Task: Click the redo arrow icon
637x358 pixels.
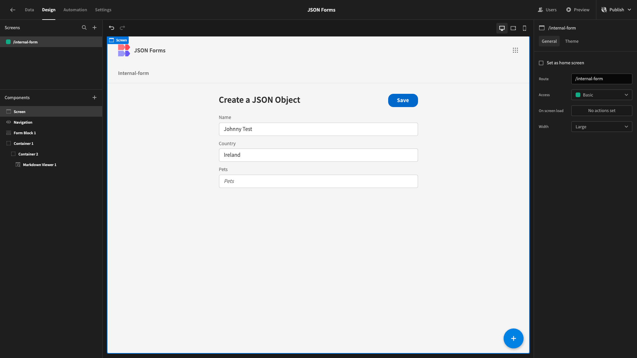Action: click(122, 28)
